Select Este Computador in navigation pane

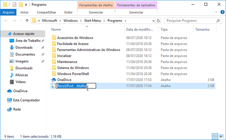pos(26,100)
